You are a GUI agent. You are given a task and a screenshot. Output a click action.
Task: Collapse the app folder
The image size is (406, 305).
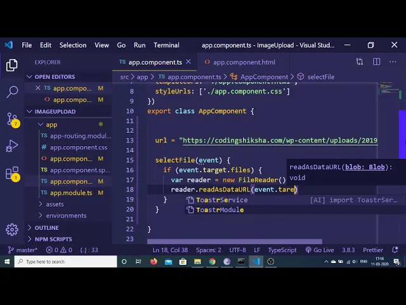tap(48, 125)
